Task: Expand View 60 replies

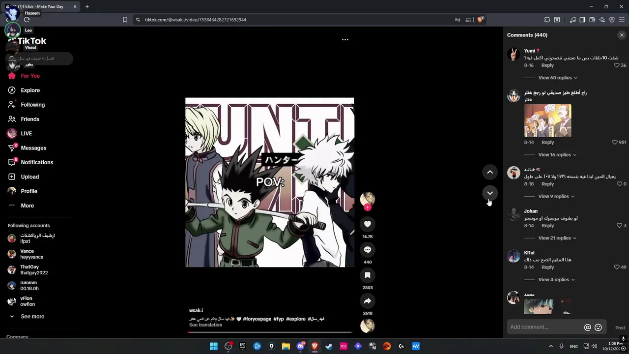Action: tap(558, 78)
